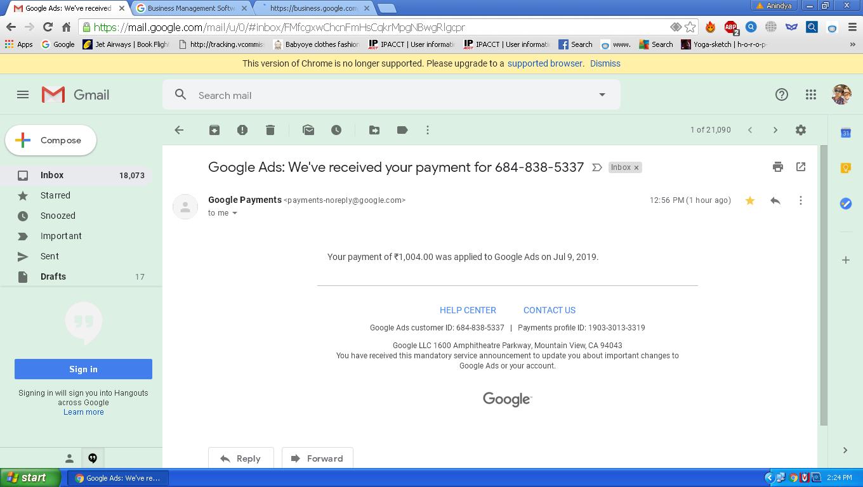Go back to inbox with the arrow
The image size is (863, 487).
tap(179, 130)
